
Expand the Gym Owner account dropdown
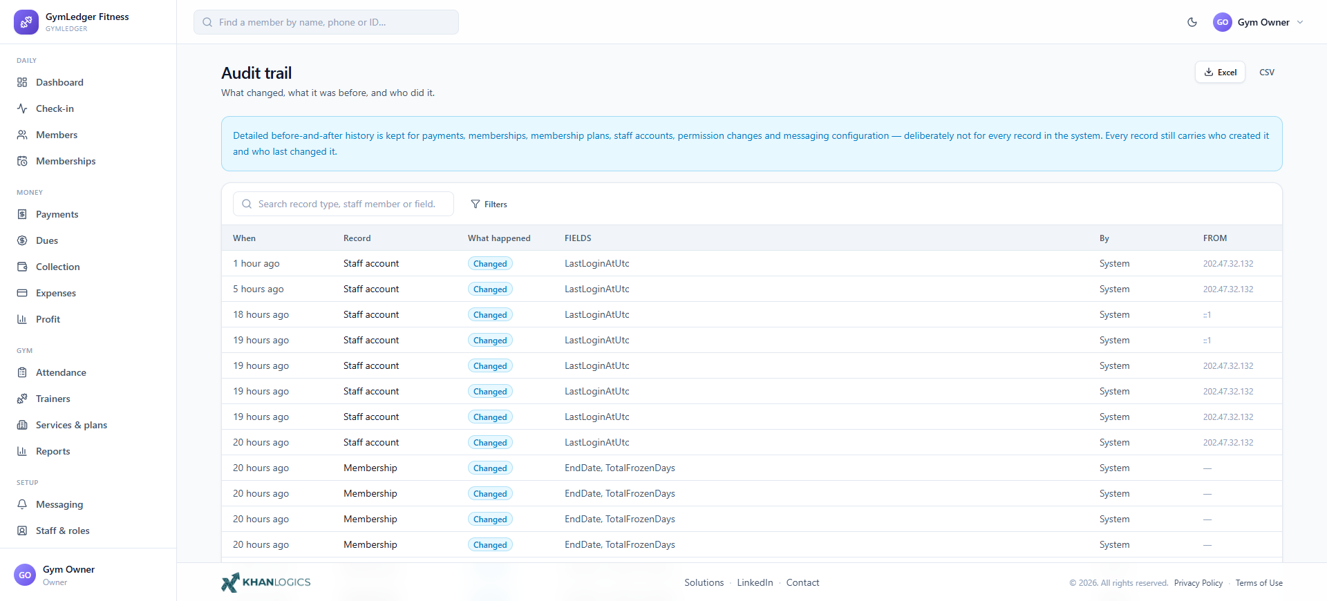[x=1259, y=22]
